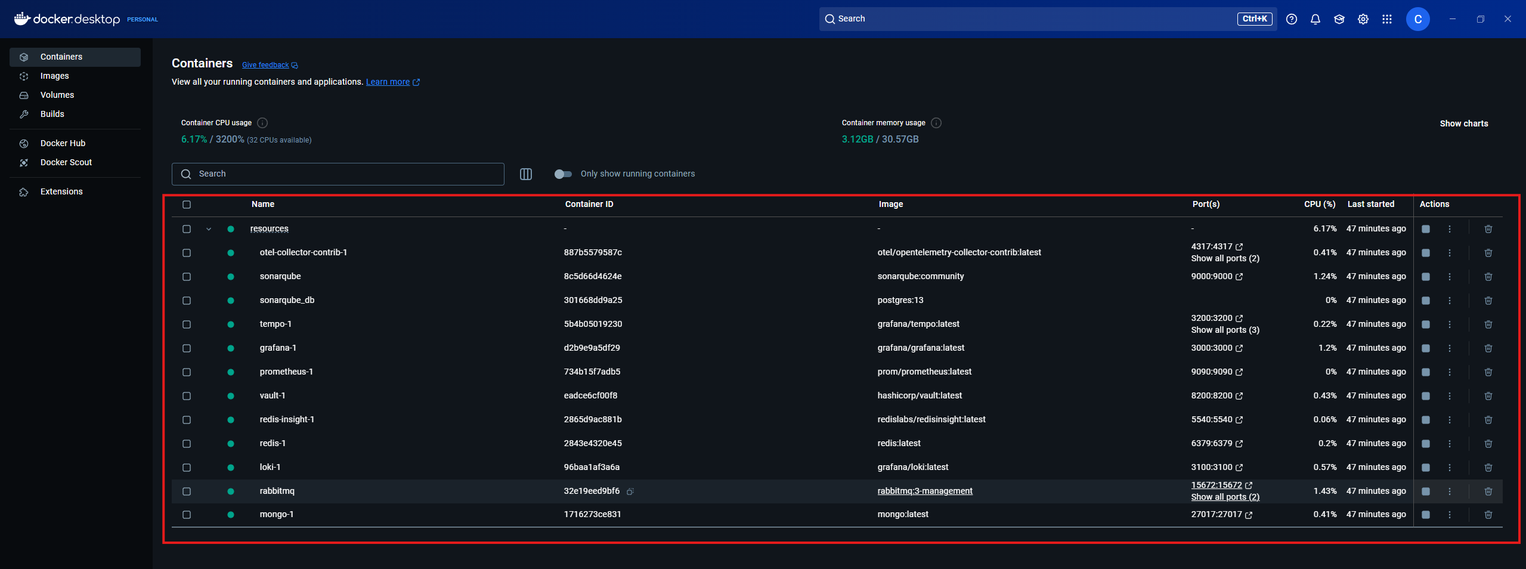
Task: Focus the global Search bar
Action: point(1048,19)
